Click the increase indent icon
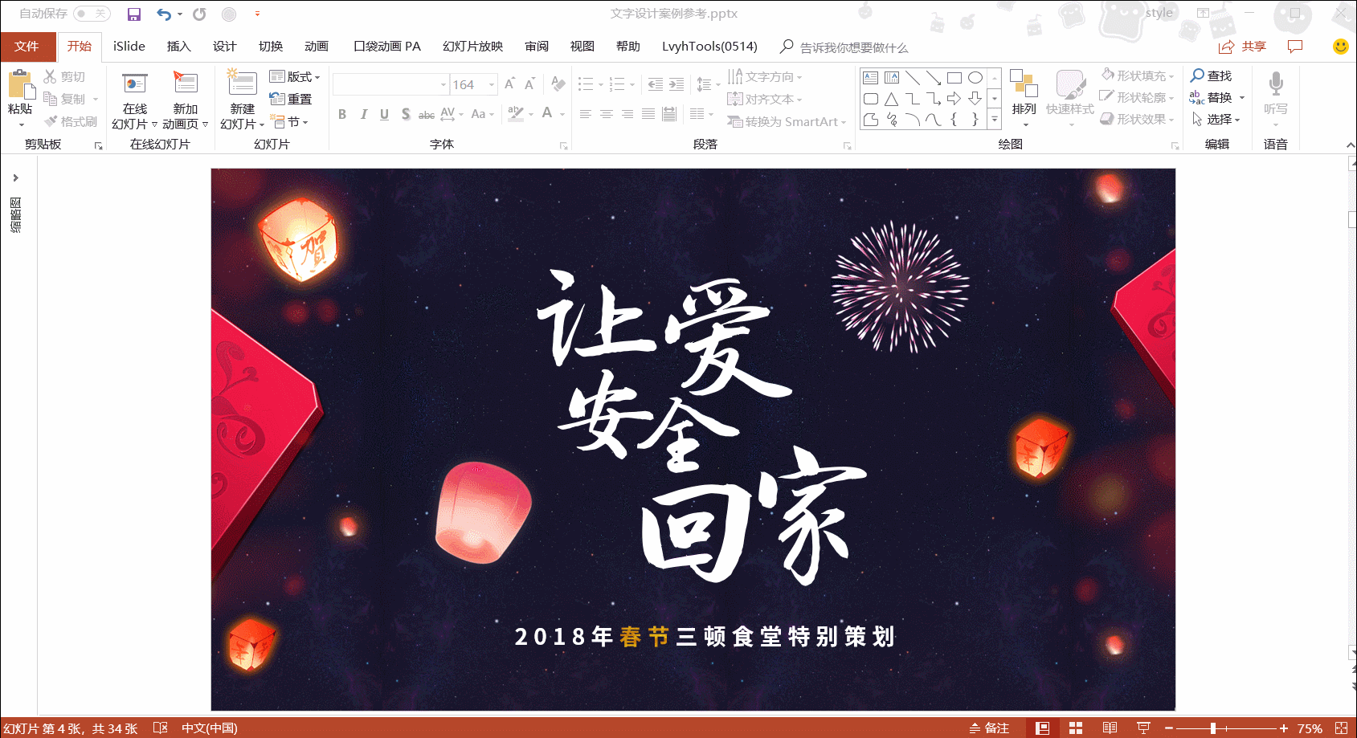The height and width of the screenshot is (738, 1357). pyautogui.click(x=676, y=84)
